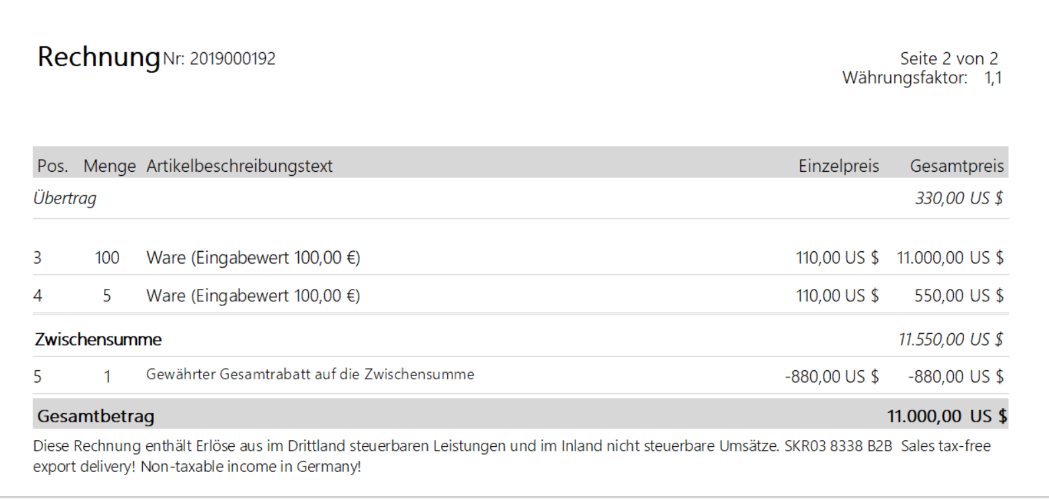
Task: Click the total 11.000,00 US $ in position 3
Action: [x=950, y=258]
